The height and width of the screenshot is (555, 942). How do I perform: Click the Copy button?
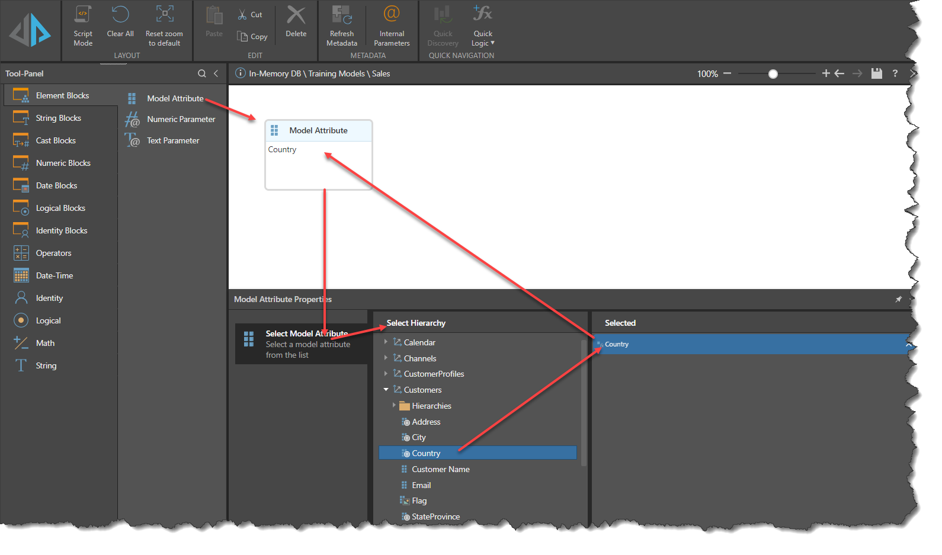(252, 37)
